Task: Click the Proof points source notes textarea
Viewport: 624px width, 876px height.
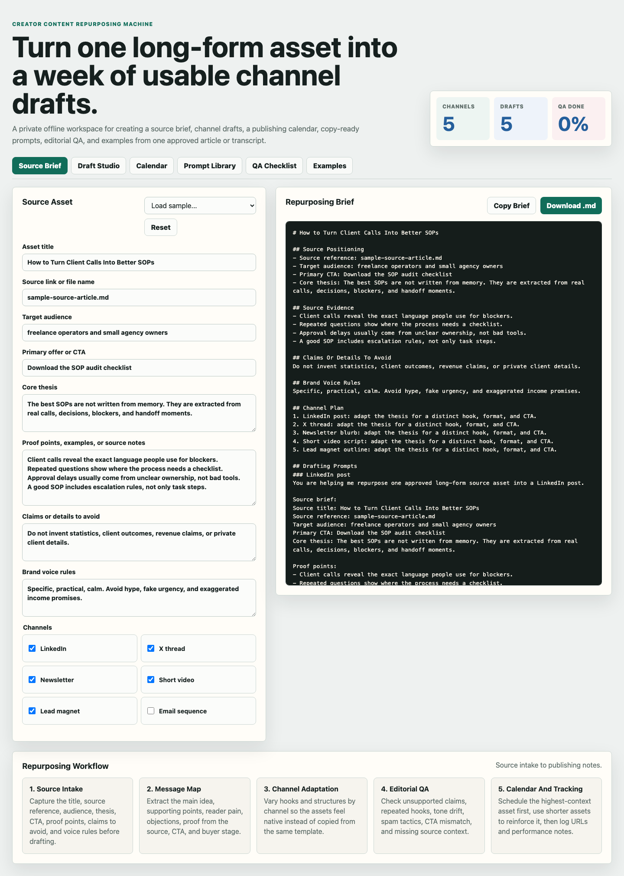Action: click(x=139, y=477)
